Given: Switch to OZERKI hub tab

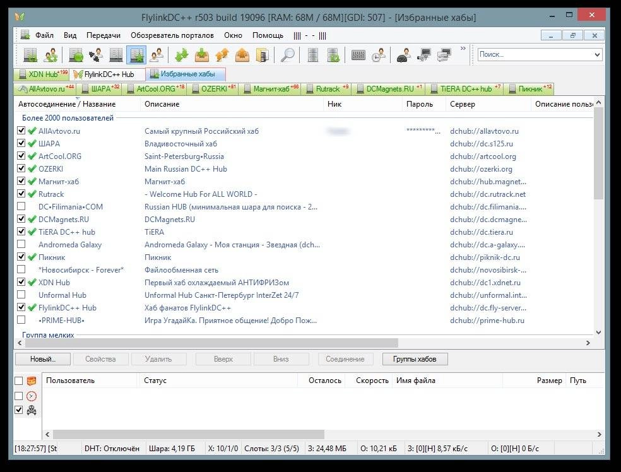Looking at the screenshot, I should [214, 89].
